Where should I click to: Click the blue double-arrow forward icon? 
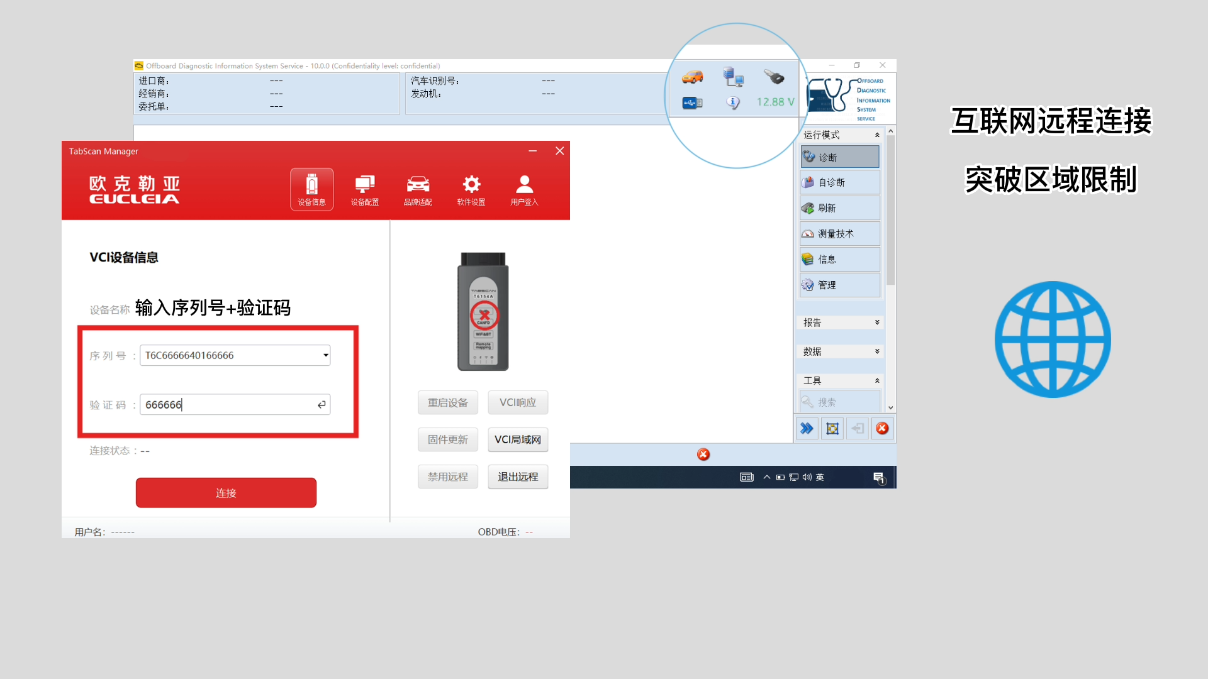[807, 429]
